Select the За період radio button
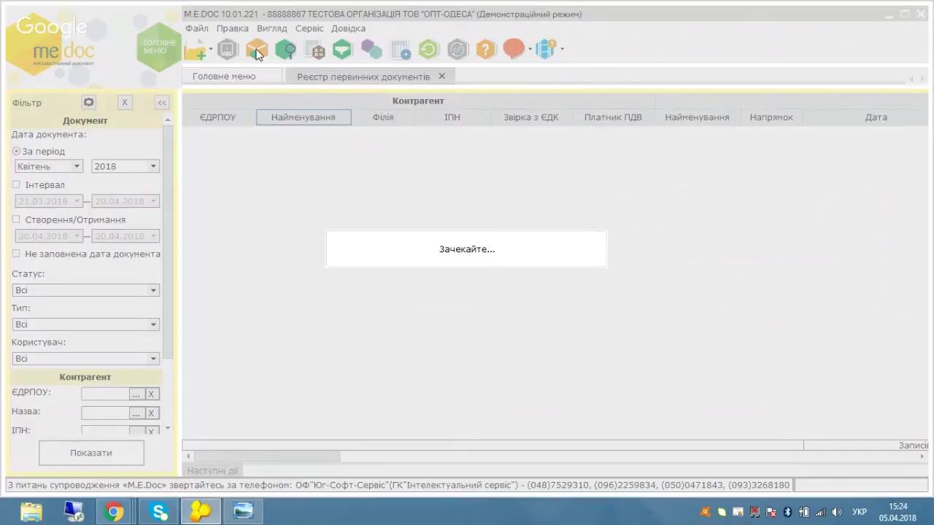Screen dimensions: 934x525 point(17,152)
